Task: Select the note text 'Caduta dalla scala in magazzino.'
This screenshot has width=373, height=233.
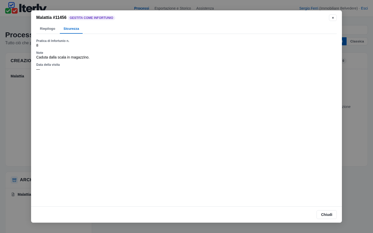Action: coord(63,57)
